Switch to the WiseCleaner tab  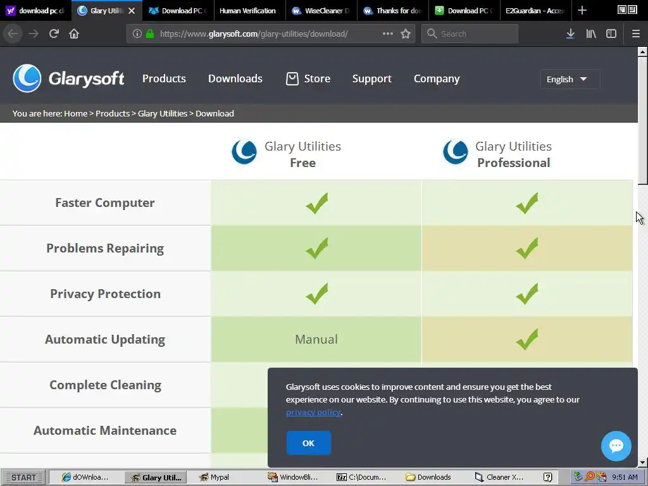pyautogui.click(x=321, y=11)
